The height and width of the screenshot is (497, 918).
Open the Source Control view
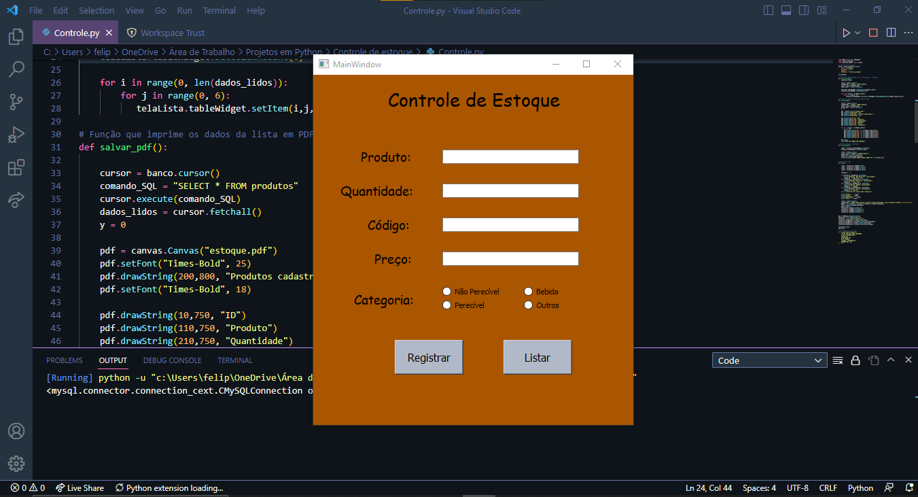[16, 102]
